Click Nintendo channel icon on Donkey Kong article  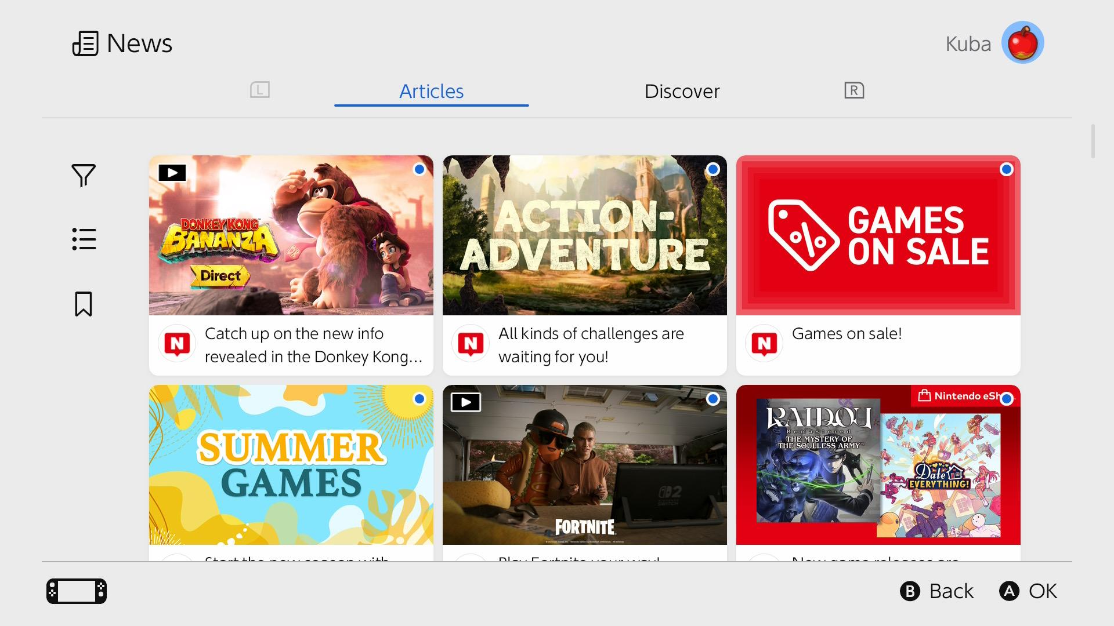(177, 344)
